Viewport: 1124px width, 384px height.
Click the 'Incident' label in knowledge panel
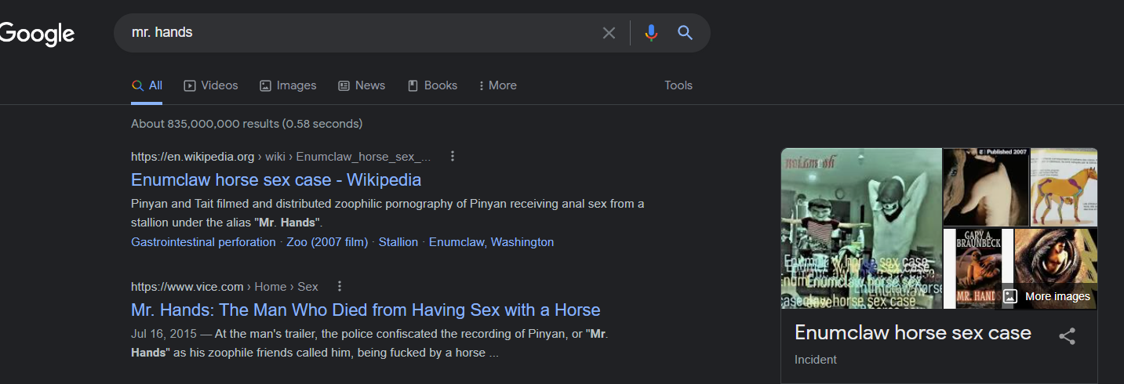tap(816, 360)
